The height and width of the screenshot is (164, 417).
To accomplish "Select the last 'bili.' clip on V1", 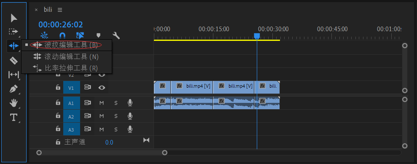I will pyautogui.click(x=267, y=87).
